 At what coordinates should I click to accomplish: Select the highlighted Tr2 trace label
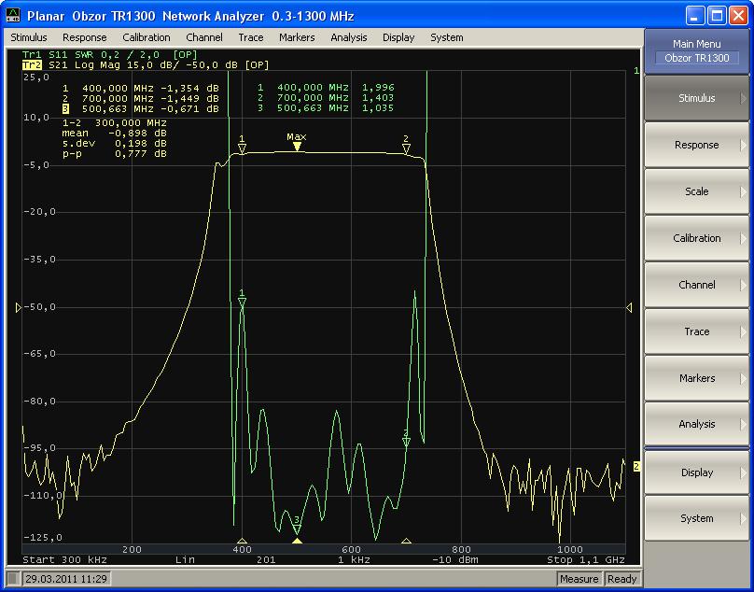[x=32, y=65]
